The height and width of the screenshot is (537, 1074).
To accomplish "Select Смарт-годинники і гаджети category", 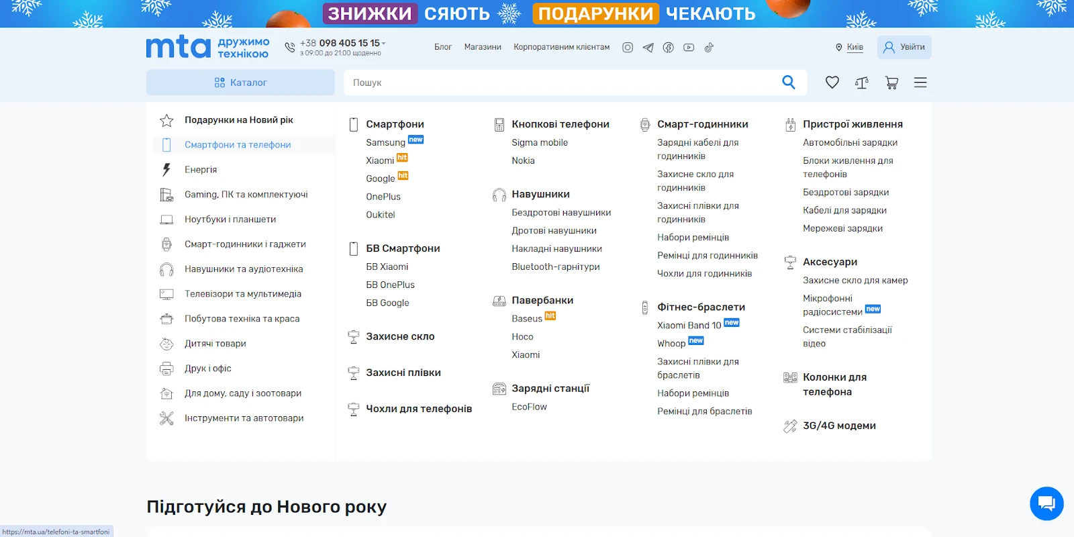I will 244,244.
